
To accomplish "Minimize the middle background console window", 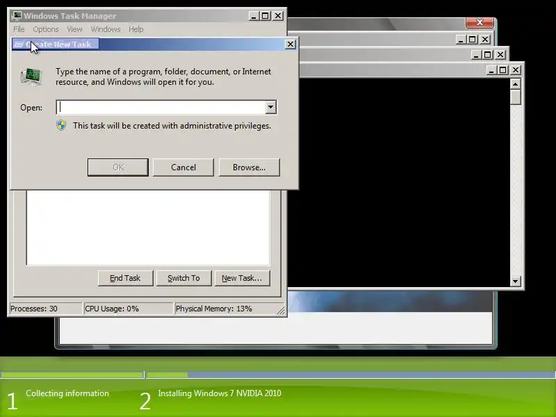I will click(476, 55).
